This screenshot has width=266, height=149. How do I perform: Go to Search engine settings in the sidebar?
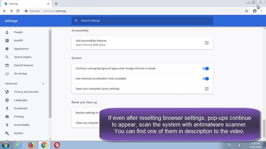tap(22, 57)
